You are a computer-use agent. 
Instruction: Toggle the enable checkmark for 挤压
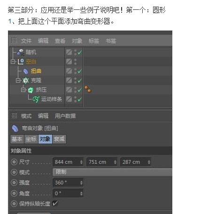80,90
